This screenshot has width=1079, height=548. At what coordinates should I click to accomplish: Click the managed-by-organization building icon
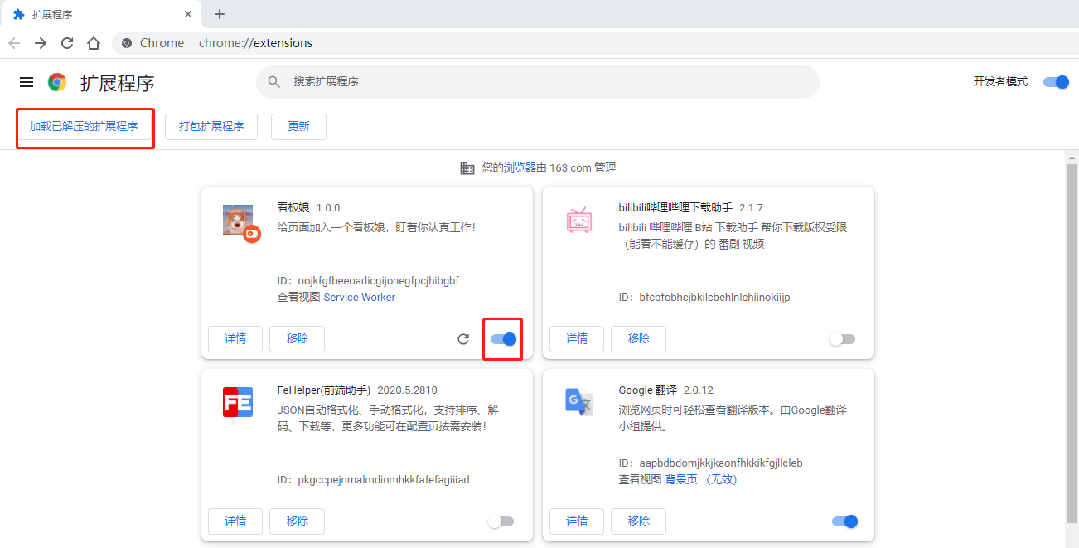tap(467, 168)
